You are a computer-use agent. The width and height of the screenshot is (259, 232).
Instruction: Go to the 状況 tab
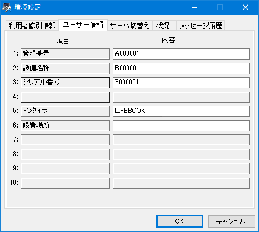[x=164, y=25]
